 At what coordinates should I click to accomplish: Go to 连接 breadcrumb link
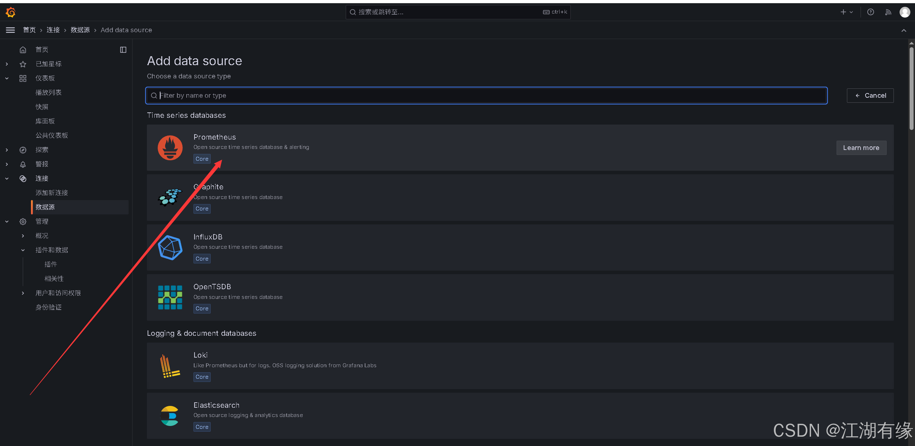point(53,30)
